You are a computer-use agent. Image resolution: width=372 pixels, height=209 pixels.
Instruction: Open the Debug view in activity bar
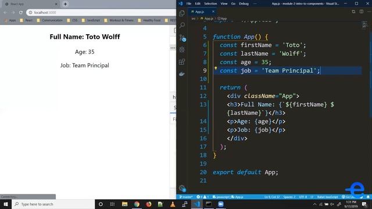coord(182,49)
